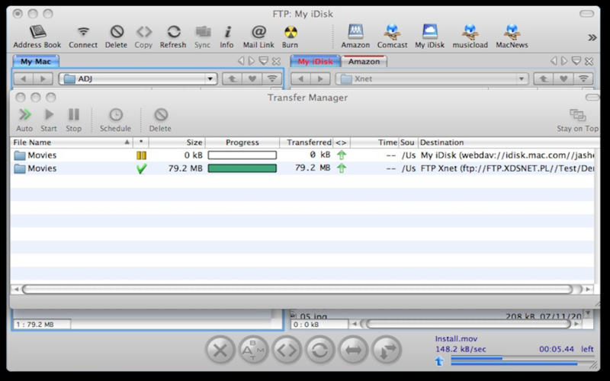Go forward in the remote Xnet pane
Image resolution: width=610 pixels, height=381 pixels.
(x=320, y=79)
